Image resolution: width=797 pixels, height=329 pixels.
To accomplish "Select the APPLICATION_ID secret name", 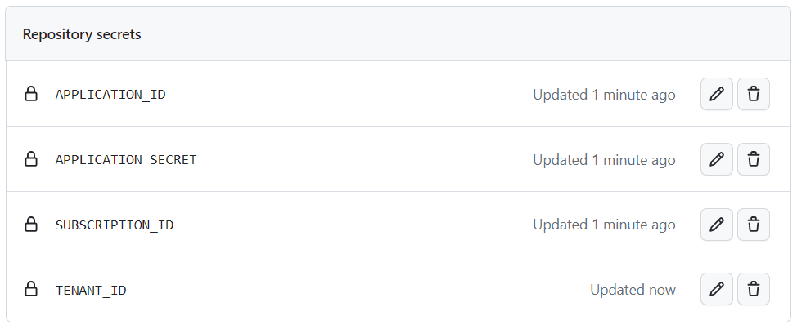I will 110,95.
